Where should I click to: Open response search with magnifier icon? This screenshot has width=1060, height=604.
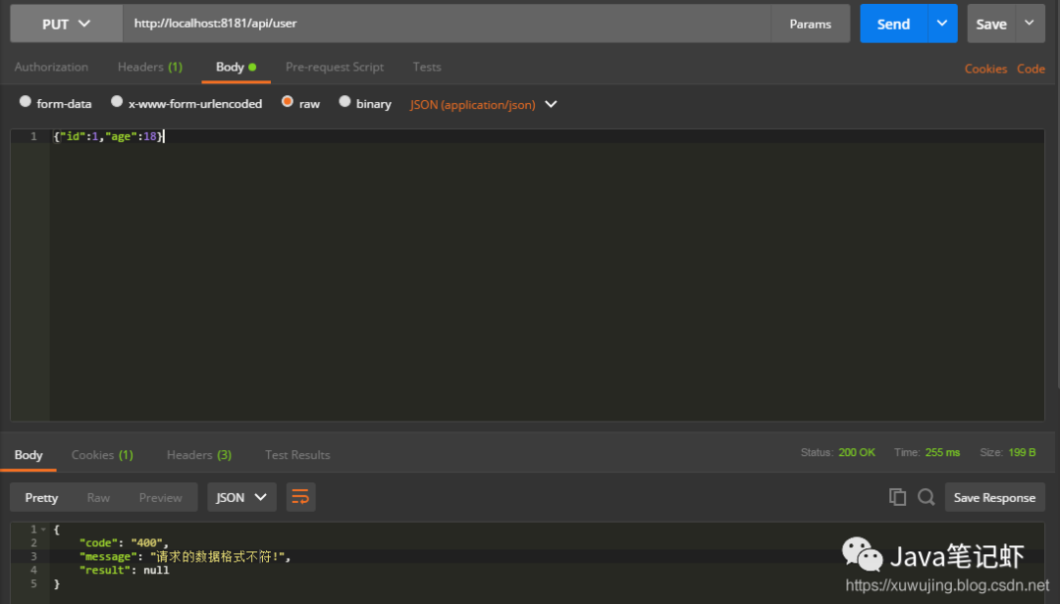927,497
